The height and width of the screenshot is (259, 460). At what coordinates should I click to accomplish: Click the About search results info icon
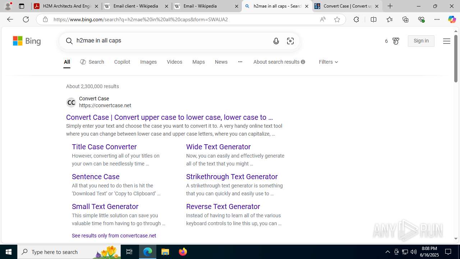tap(303, 62)
